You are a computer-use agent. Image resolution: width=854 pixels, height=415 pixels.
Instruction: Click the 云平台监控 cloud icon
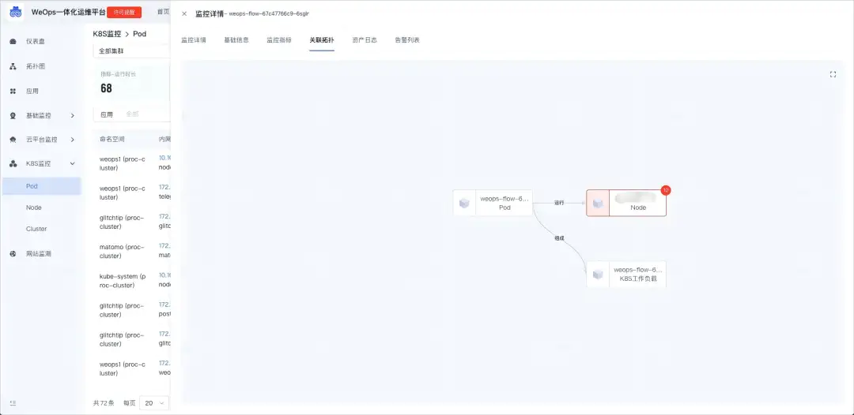[x=13, y=140]
